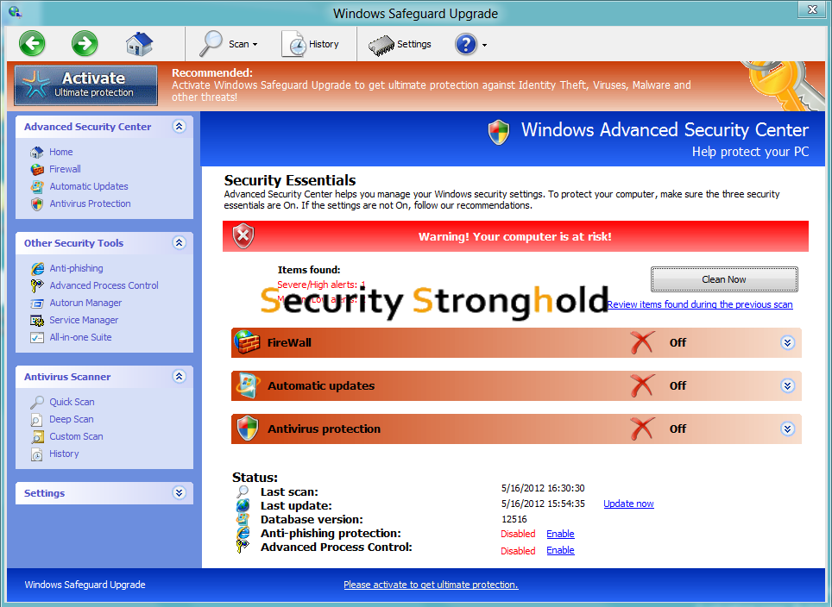Collapse the Advanced Security Center panel

pyautogui.click(x=180, y=126)
